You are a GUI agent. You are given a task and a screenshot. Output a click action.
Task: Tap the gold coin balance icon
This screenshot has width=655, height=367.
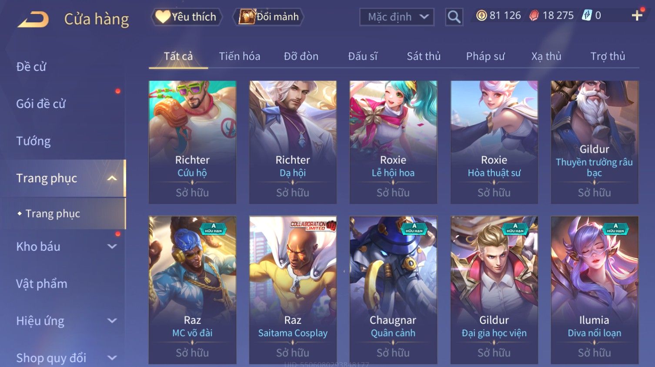pyautogui.click(x=481, y=16)
